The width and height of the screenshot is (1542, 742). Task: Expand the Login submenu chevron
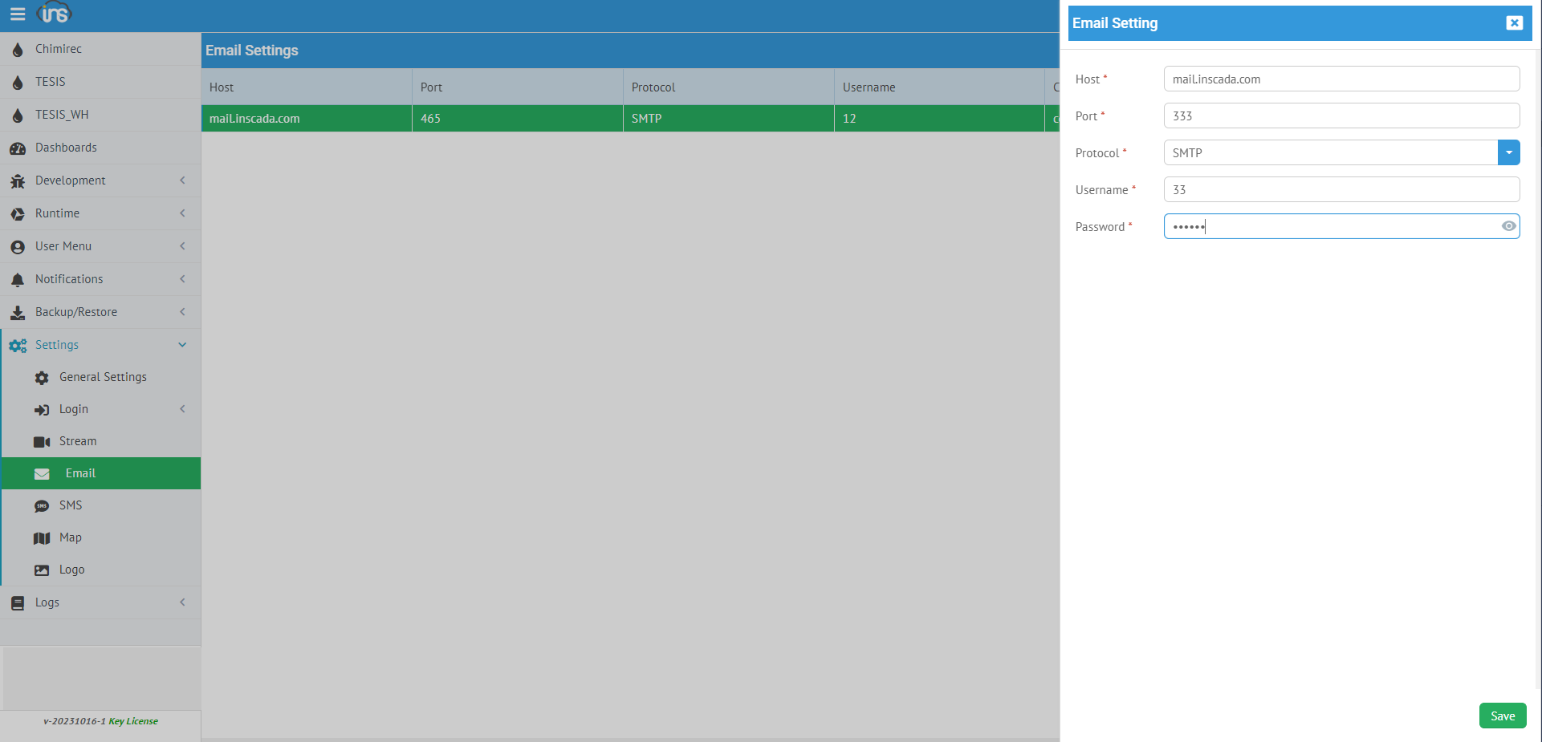(x=182, y=409)
